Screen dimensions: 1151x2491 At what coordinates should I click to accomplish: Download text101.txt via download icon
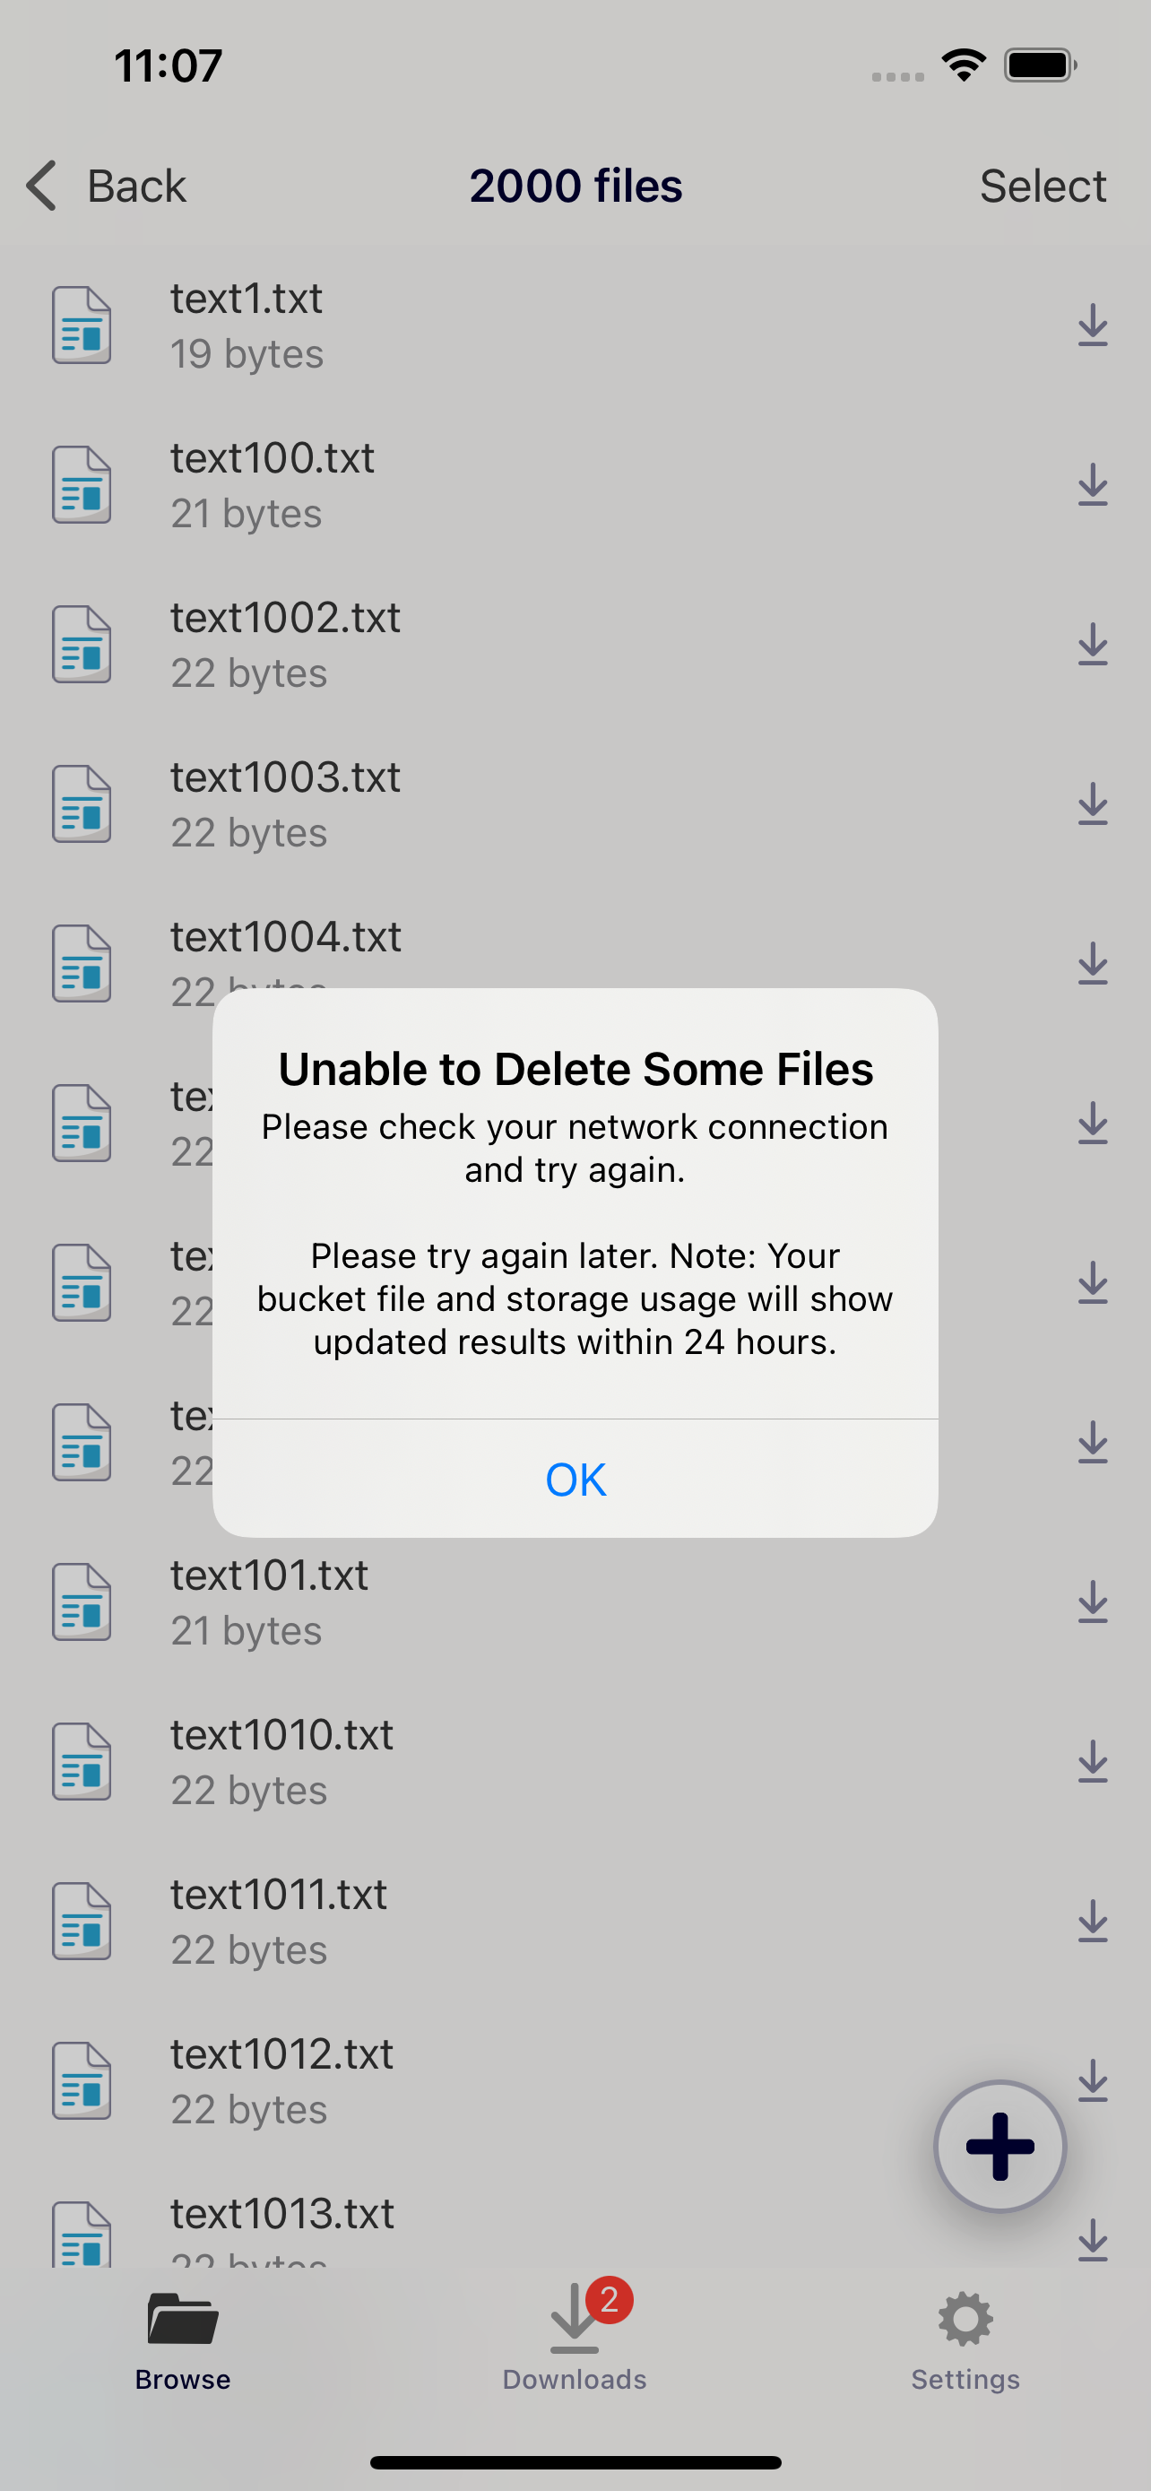(1092, 1602)
